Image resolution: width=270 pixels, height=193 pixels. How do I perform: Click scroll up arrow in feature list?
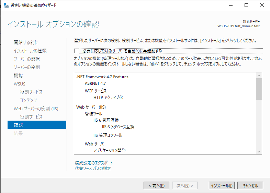point(259,75)
